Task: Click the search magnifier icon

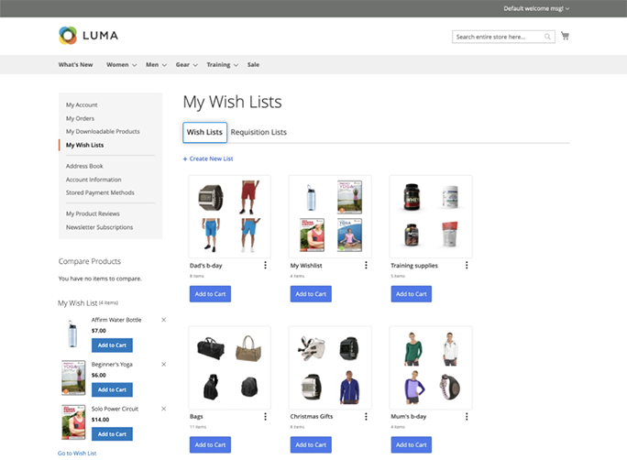Action: [x=547, y=37]
